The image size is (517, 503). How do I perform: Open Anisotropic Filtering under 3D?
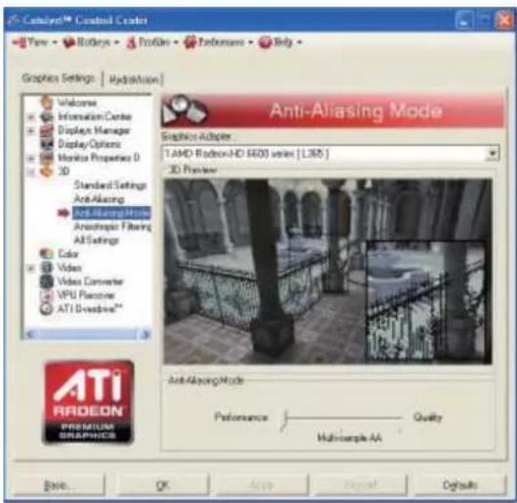click(112, 227)
